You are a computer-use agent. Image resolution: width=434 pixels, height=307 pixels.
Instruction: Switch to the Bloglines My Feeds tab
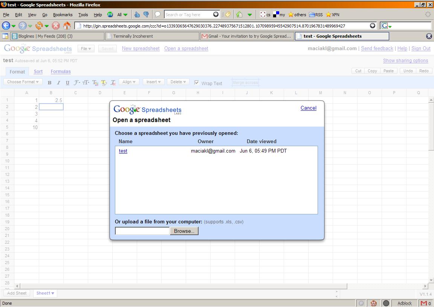tap(58, 36)
